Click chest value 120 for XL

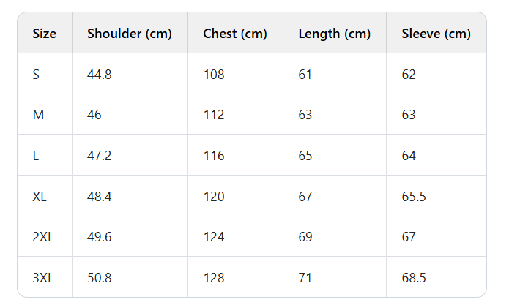pyautogui.click(x=214, y=196)
